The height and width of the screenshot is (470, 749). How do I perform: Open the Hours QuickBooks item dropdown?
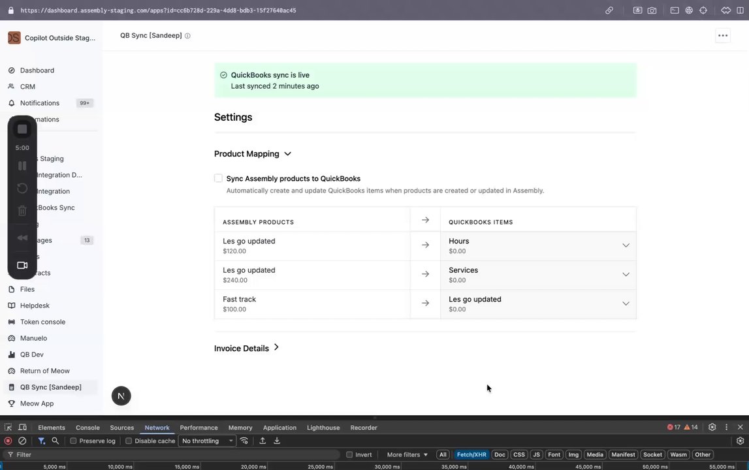[x=625, y=245]
